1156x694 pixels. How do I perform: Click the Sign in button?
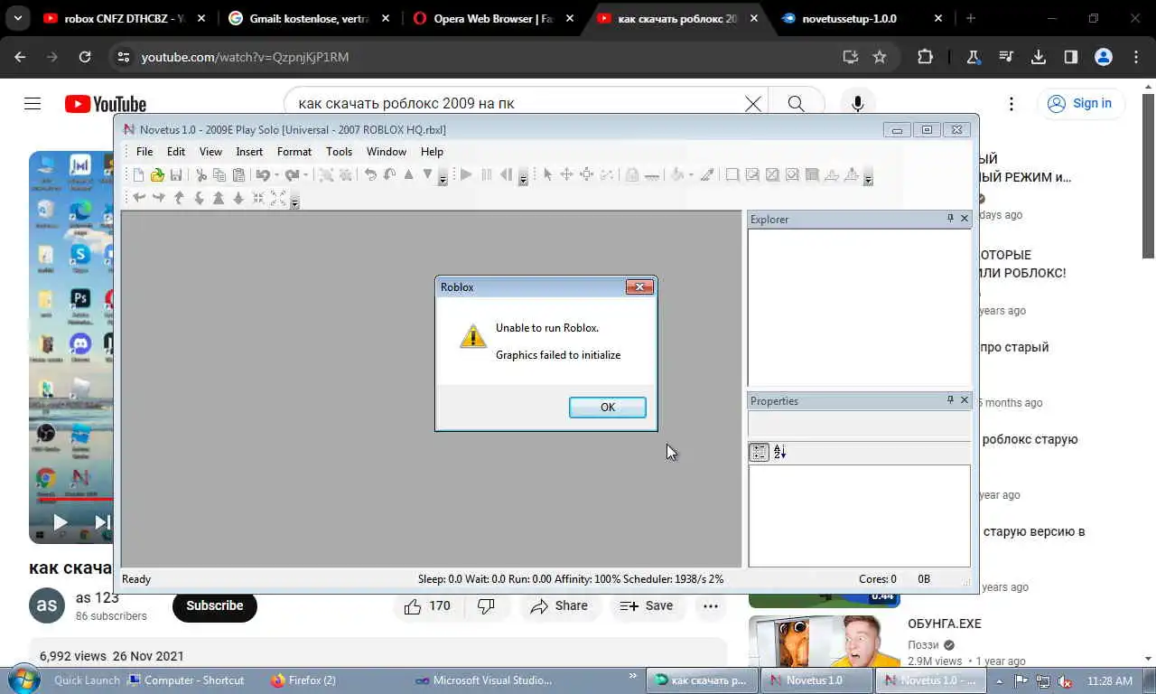(1081, 103)
